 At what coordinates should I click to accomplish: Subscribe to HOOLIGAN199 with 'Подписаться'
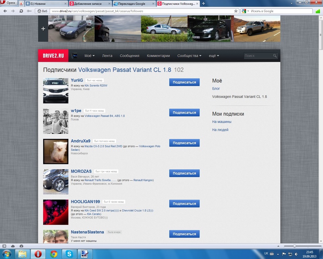[184, 204]
